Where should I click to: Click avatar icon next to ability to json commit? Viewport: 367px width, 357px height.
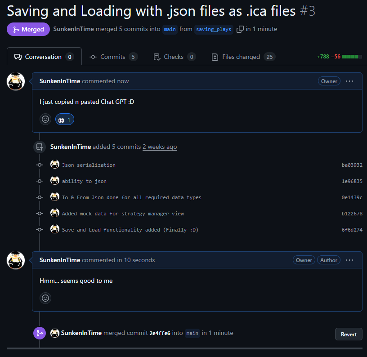[55, 181]
